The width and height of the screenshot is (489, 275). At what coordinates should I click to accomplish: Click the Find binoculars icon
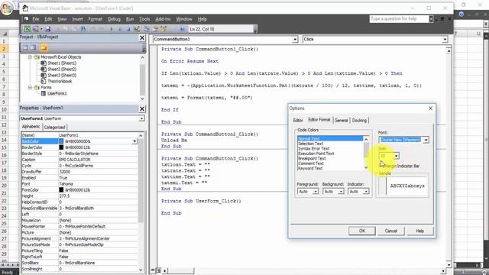click(x=83, y=29)
